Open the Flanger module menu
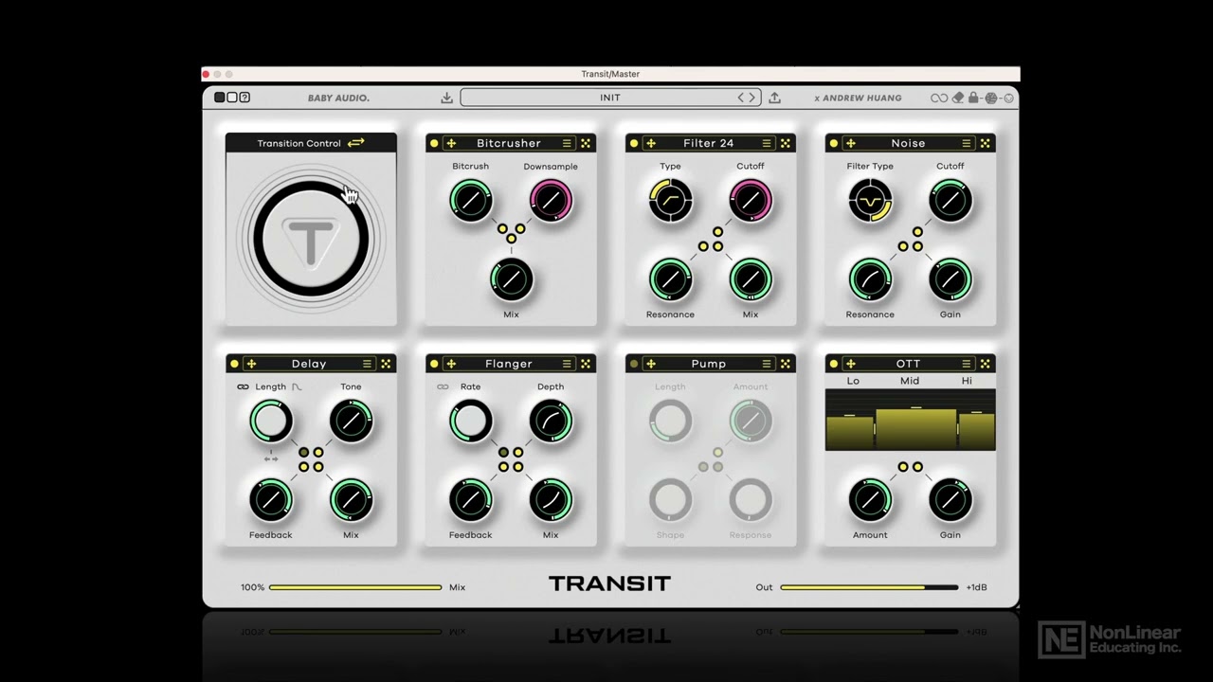 [x=567, y=364]
